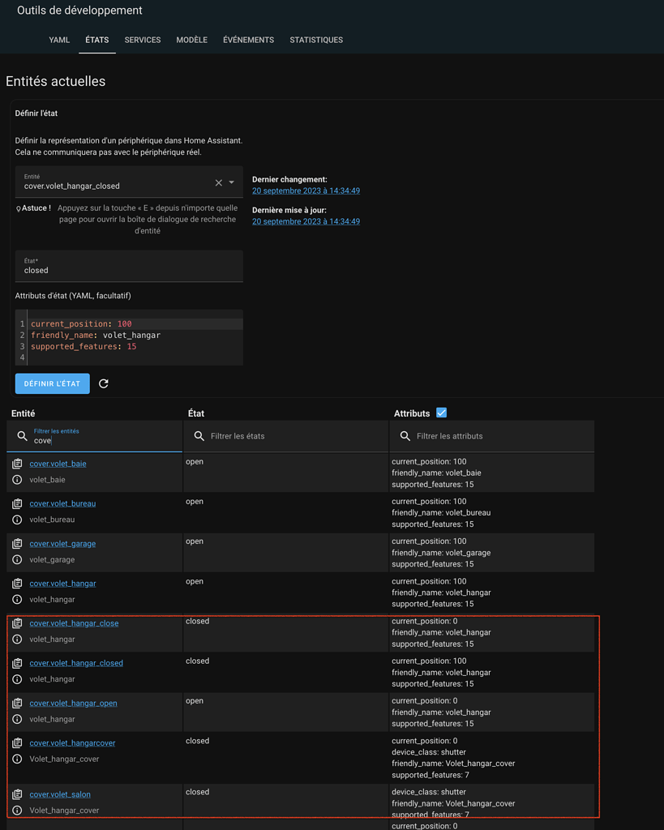Image resolution: width=664 pixels, height=830 pixels.
Task: Click the clipboard icon for cover.volet_hangar_close
Action: tap(16, 622)
